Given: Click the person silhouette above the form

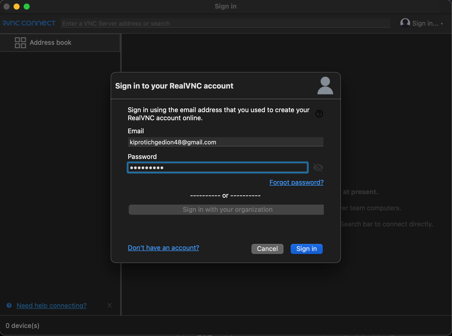Looking at the screenshot, I should click(325, 86).
